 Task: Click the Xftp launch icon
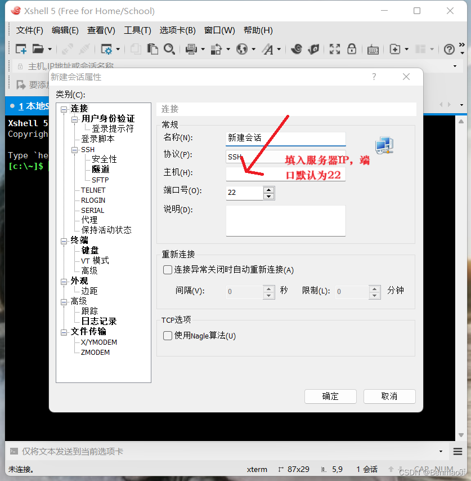click(314, 49)
